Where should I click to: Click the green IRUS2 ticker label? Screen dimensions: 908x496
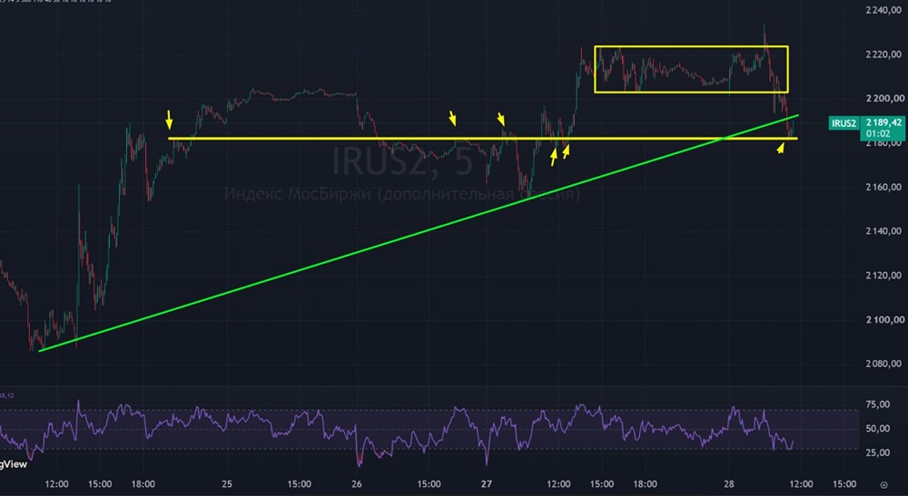click(x=844, y=123)
